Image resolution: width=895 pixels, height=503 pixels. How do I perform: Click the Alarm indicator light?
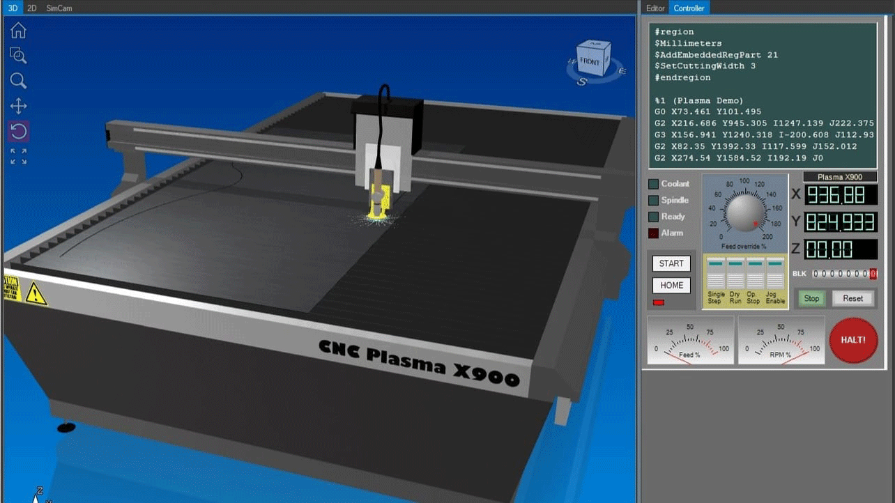click(654, 233)
